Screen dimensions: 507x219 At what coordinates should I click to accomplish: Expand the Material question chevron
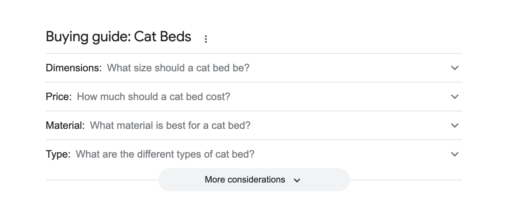[x=455, y=126]
